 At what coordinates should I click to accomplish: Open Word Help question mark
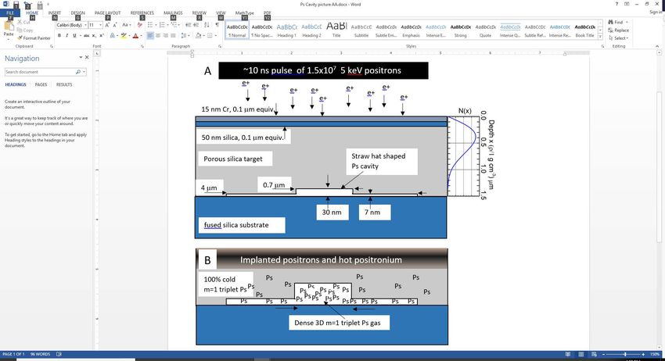(x=616, y=4)
